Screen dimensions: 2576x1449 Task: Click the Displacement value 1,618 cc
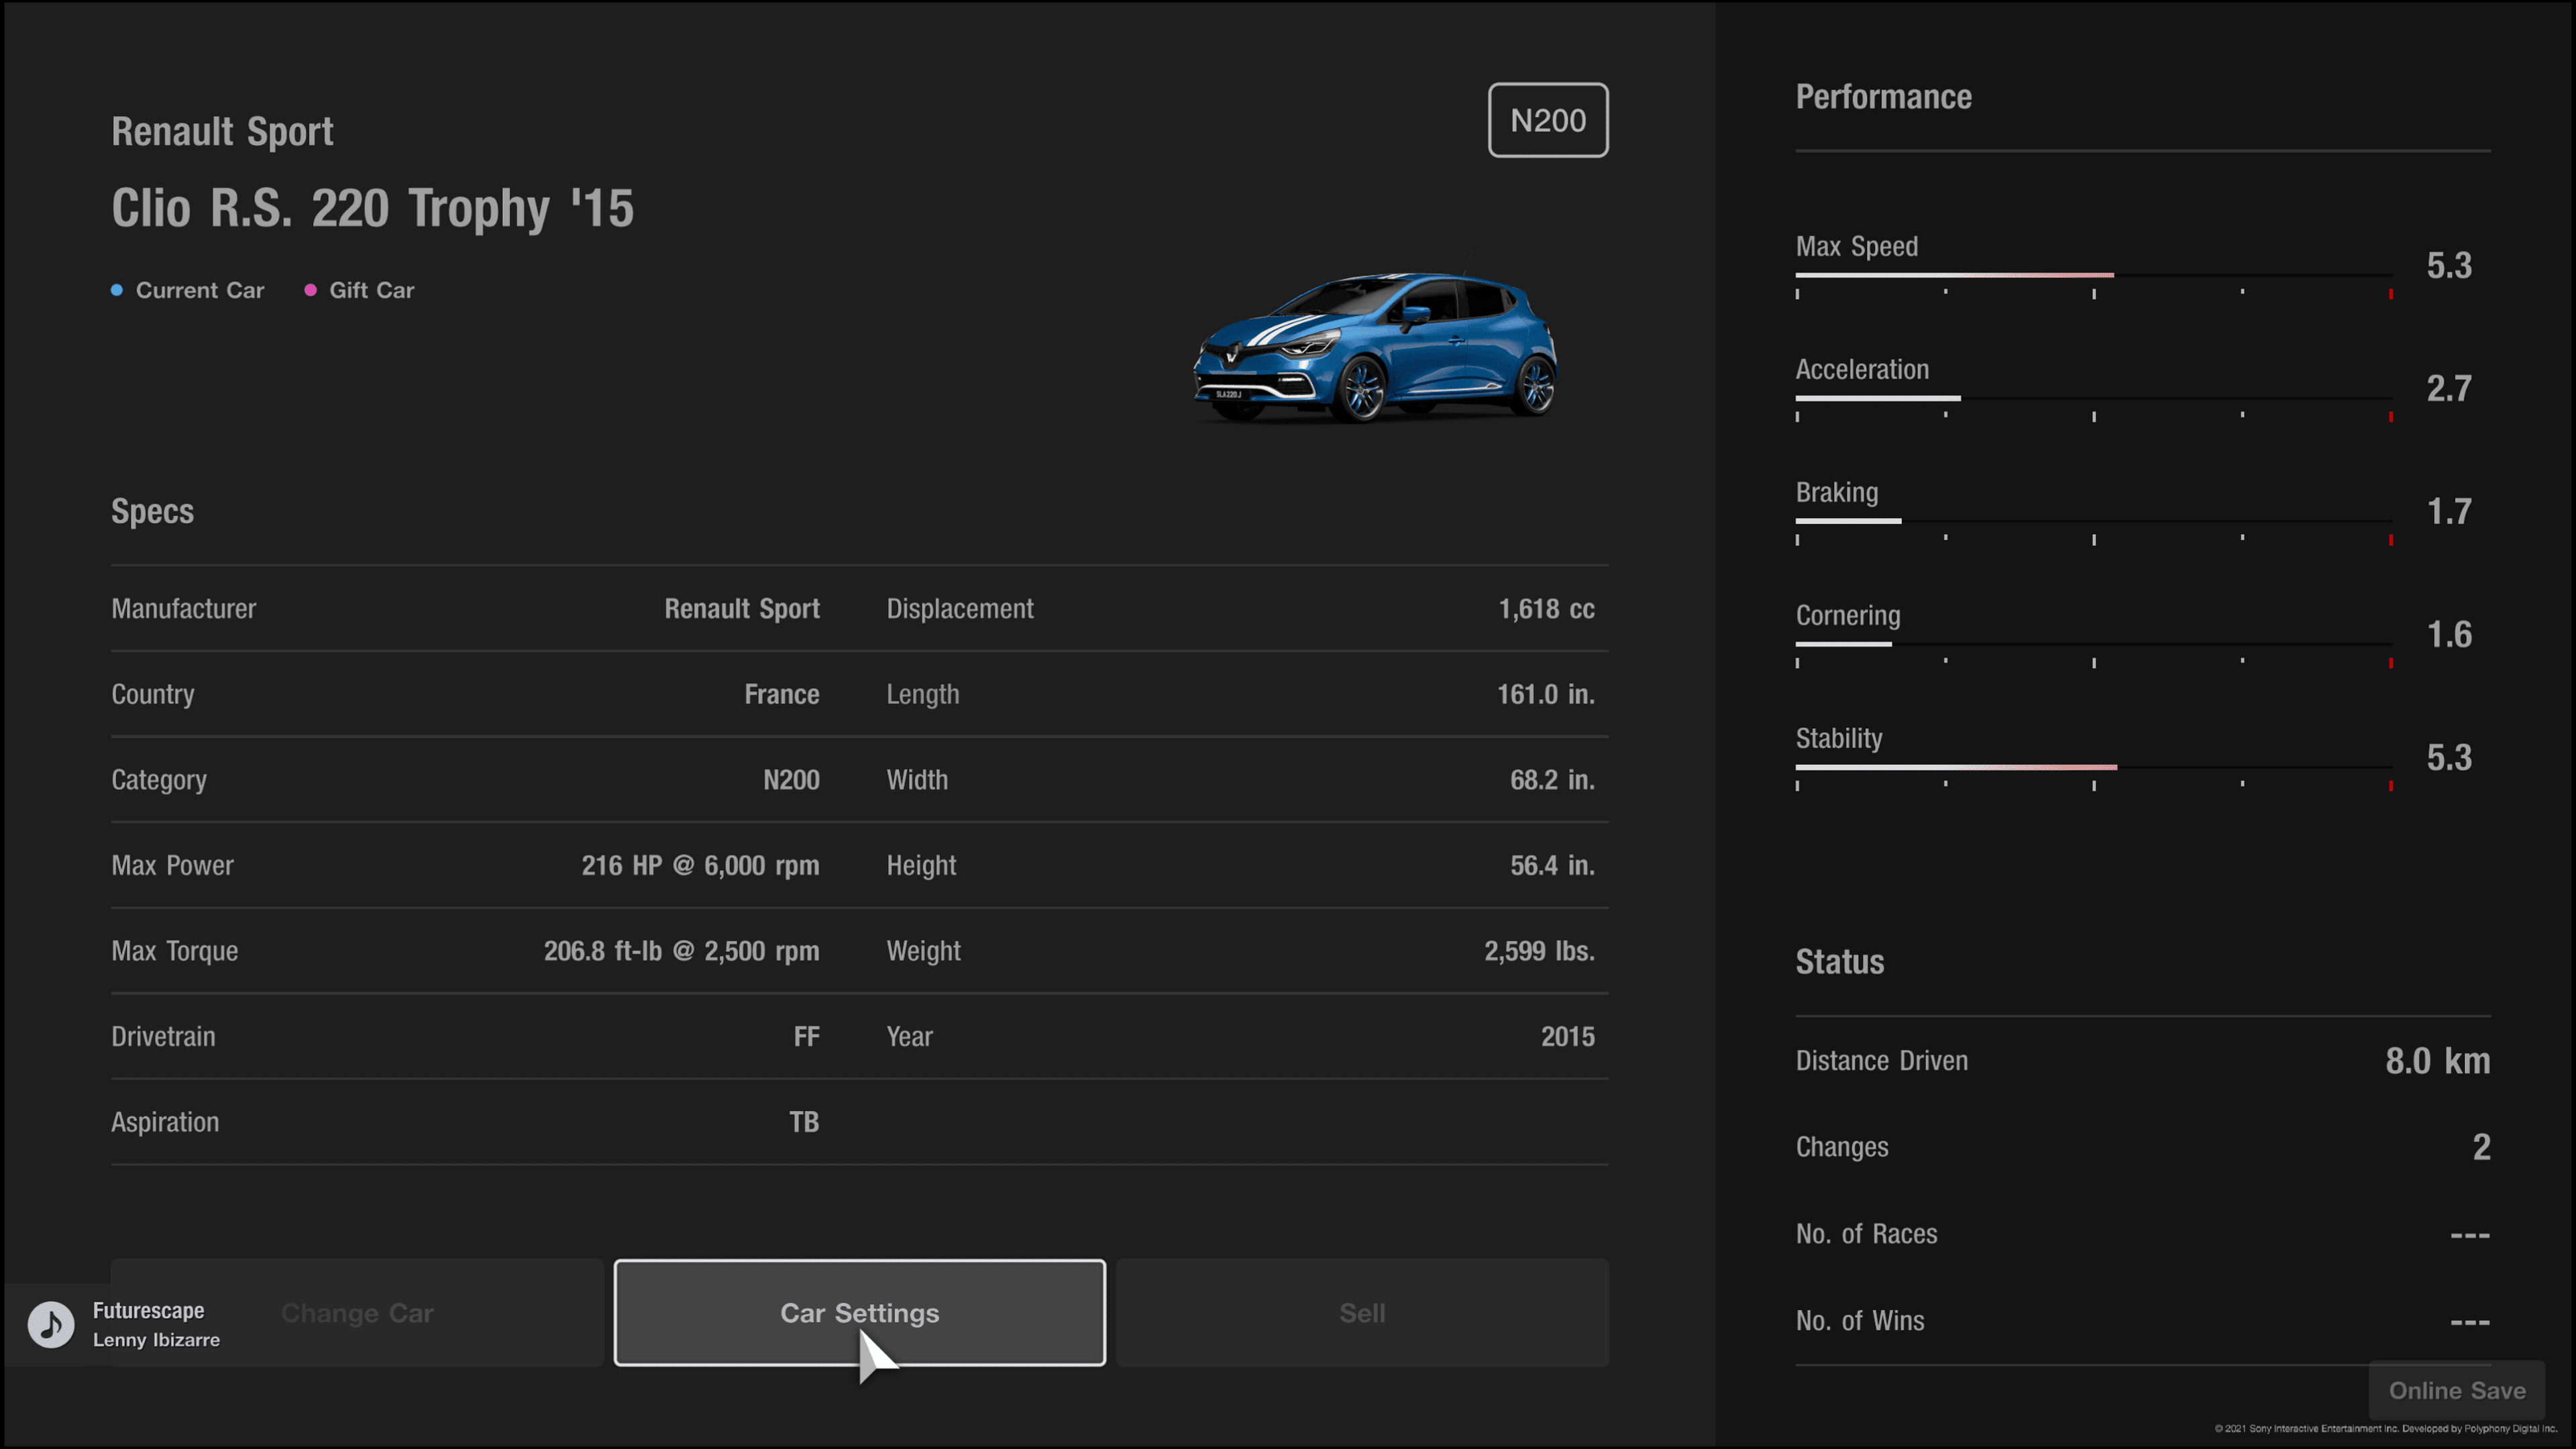click(x=1546, y=609)
